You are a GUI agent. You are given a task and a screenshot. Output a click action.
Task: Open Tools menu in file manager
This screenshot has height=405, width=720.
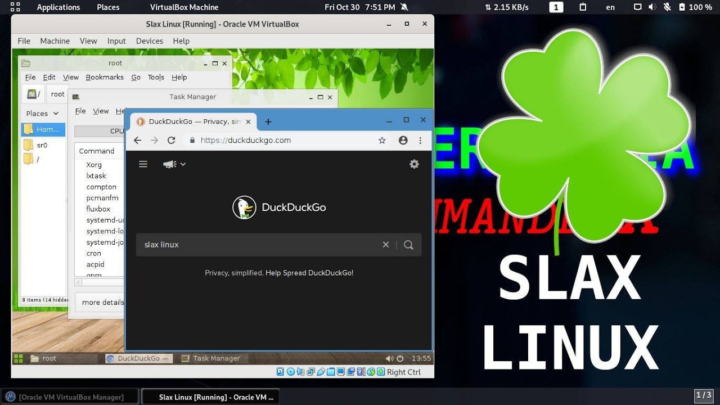tap(156, 78)
